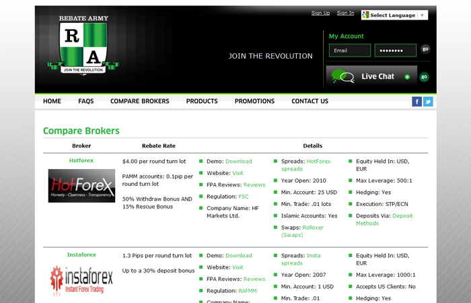Open the Twitter page icon
The image size is (471, 303).
[428, 102]
